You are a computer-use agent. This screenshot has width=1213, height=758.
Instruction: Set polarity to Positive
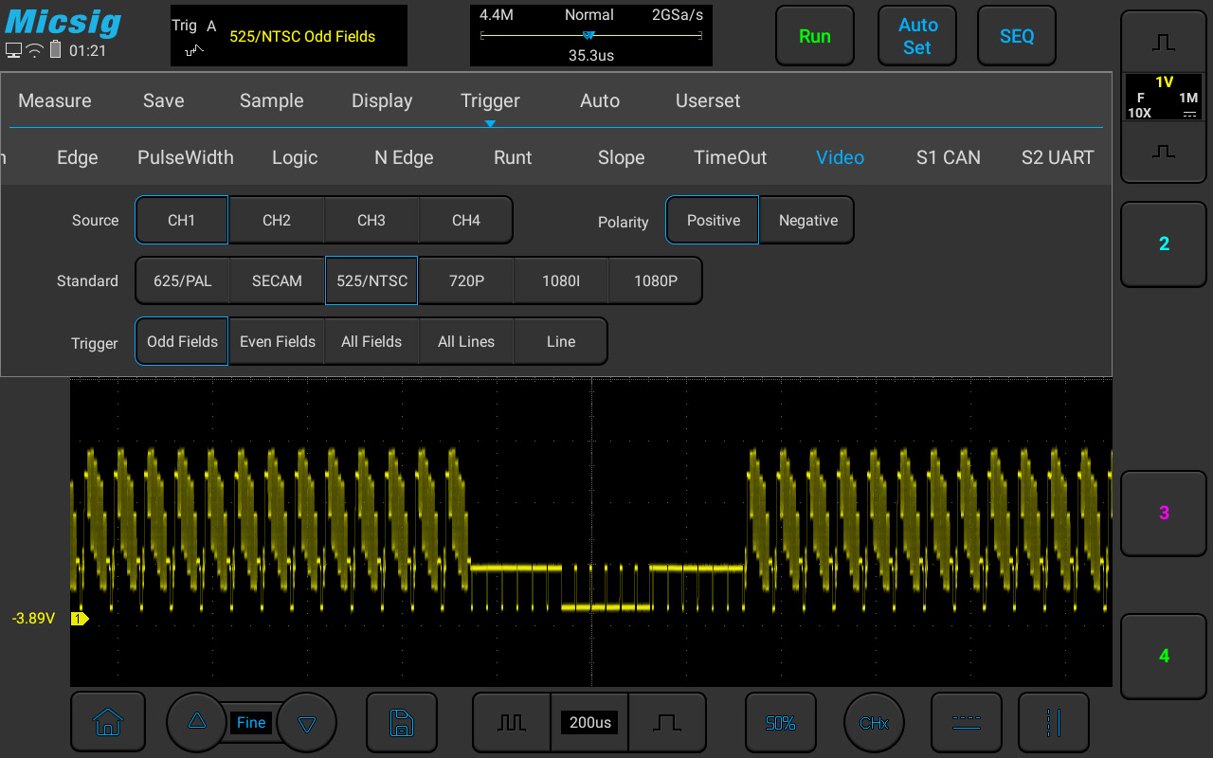point(713,220)
